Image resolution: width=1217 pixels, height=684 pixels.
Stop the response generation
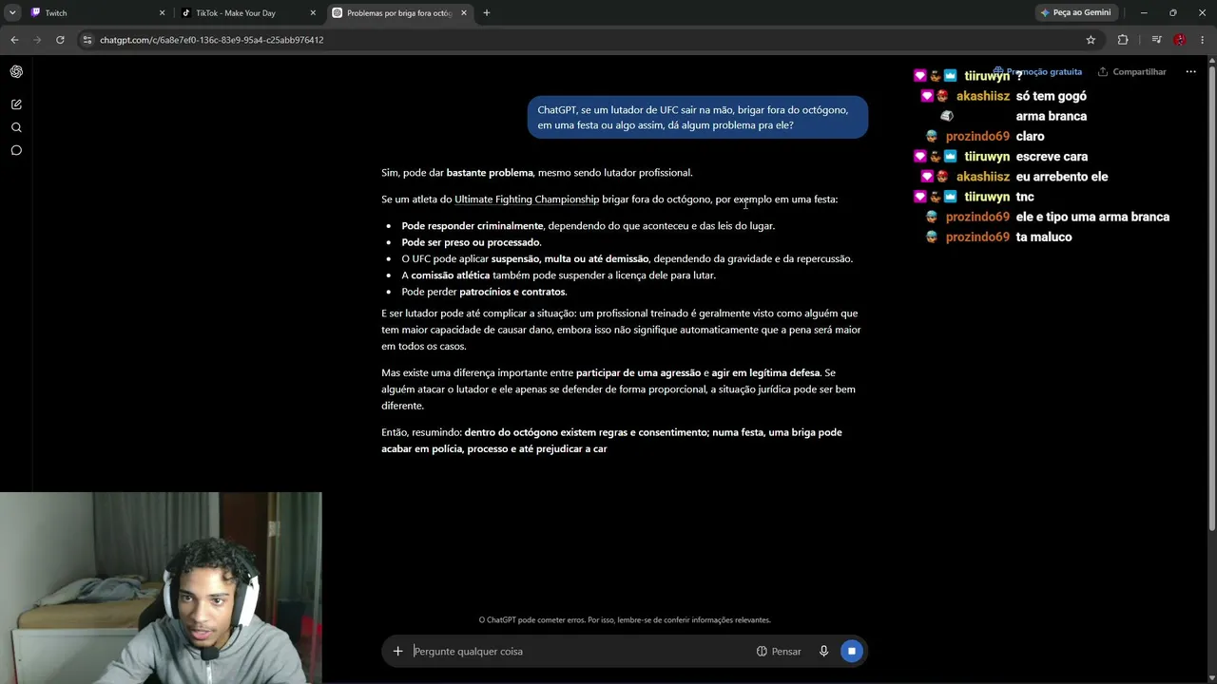852,651
